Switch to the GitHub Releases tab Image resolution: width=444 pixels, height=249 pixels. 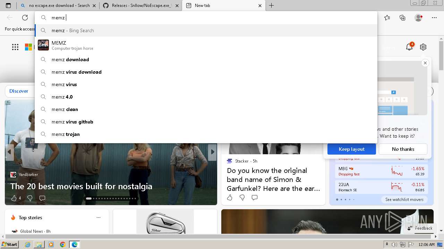point(140,6)
